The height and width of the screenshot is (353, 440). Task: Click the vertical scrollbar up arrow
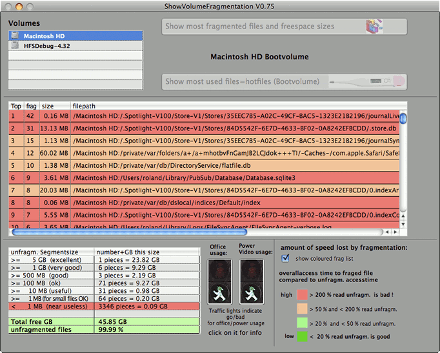click(x=403, y=216)
